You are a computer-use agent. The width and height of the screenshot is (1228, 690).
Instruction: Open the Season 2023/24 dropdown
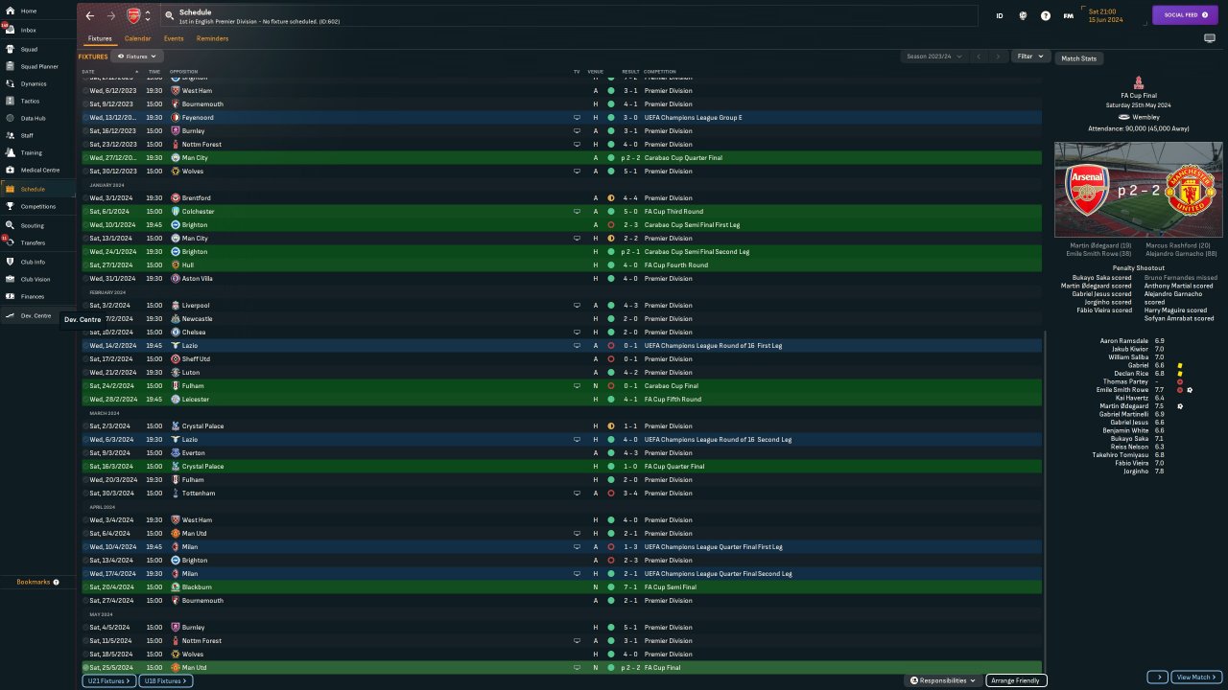click(935, 57)
